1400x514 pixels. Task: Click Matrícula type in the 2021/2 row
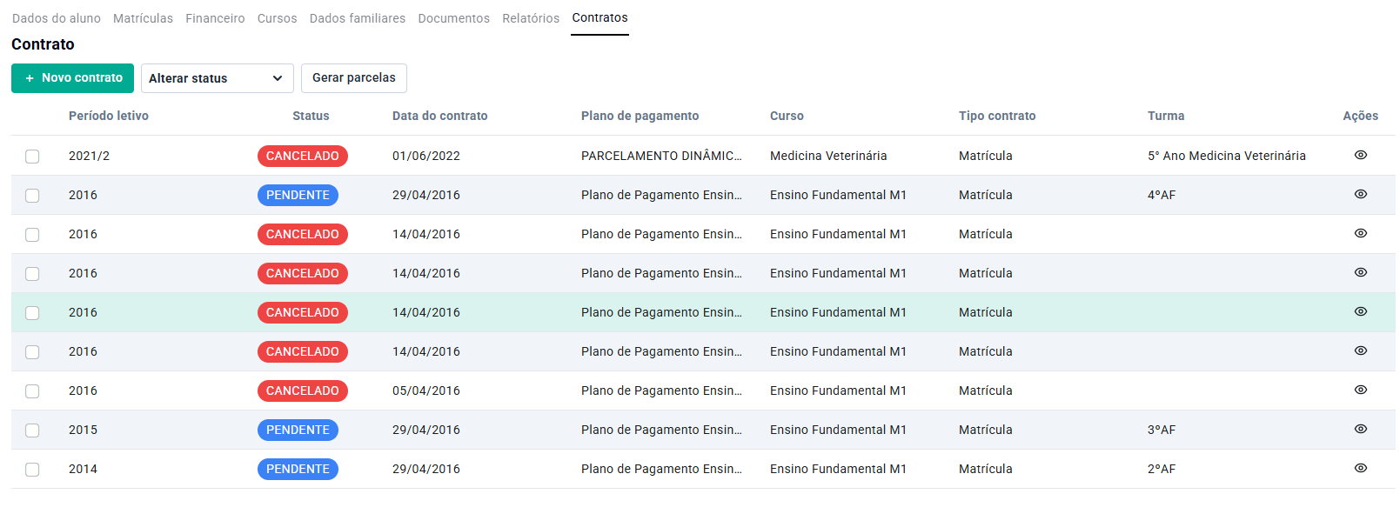tap(986, 156)
